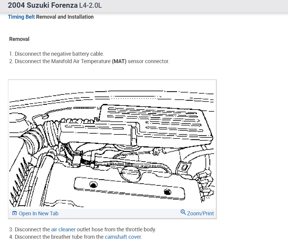Screen dimensions: 288x247
Task: Click the L4-2.0L engine label
Action: tap(90, 5)
